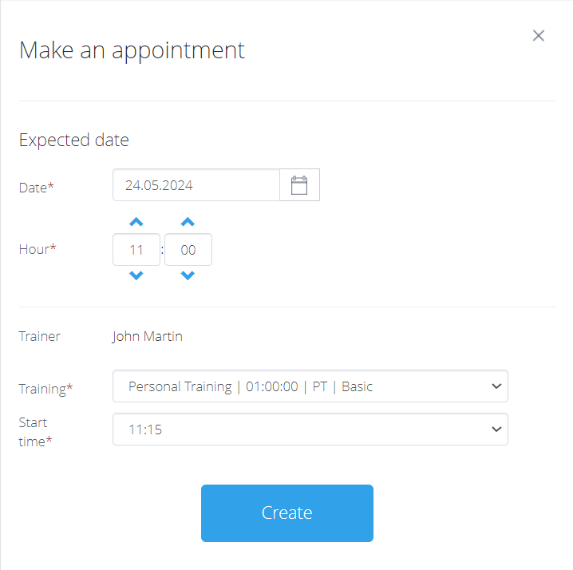The image size is (573, 570).
Task: Increase the minutes with the up arrow
Action: click(x=188, y=223)
